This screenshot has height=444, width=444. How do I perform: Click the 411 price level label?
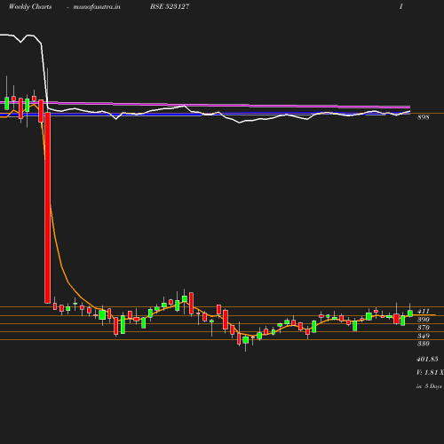tap(423, 312)
